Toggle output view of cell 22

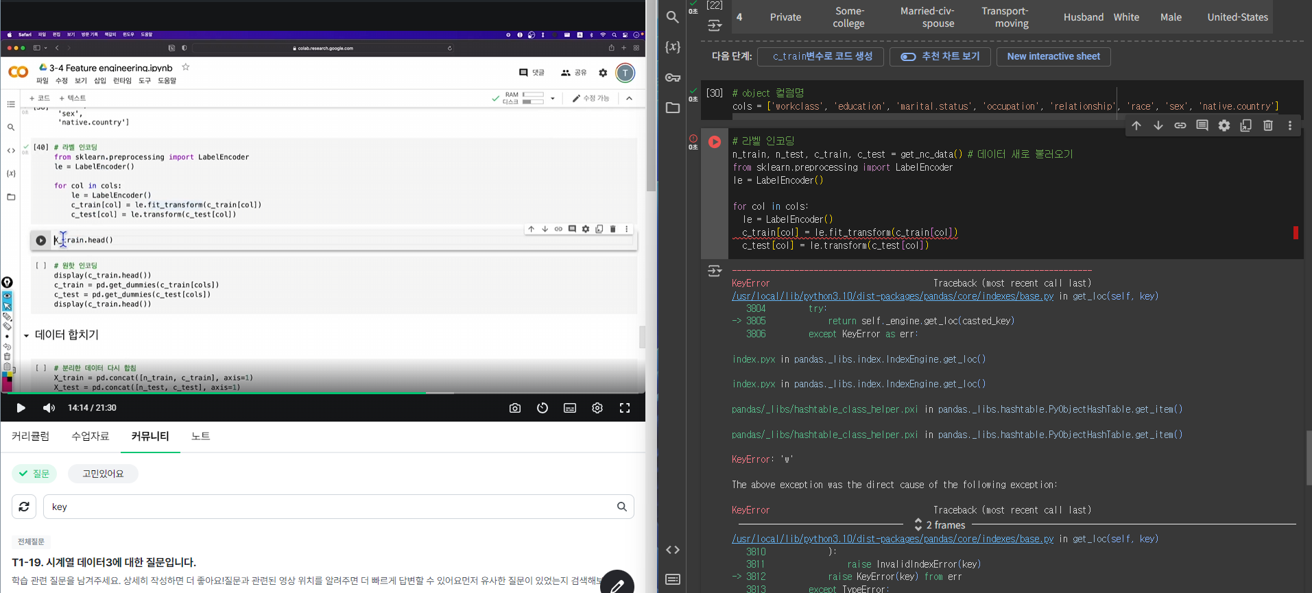[715, 25]
